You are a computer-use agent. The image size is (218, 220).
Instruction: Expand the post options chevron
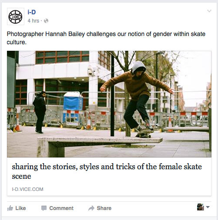tap(209, 11)
